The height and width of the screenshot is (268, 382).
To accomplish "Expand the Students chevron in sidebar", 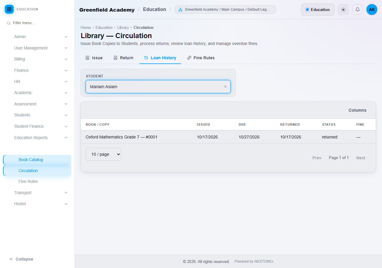I will [x=66, y=115].
